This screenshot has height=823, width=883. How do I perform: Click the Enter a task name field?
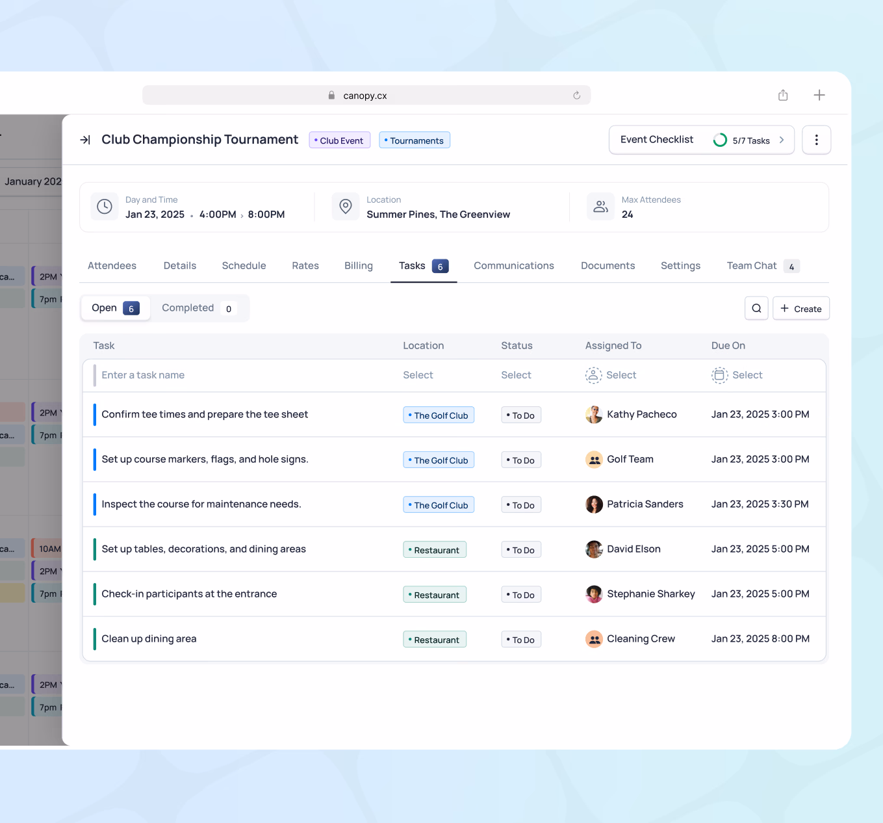point(143,375)
